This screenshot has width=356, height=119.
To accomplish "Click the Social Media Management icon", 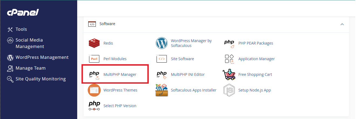I will [10, 40].
